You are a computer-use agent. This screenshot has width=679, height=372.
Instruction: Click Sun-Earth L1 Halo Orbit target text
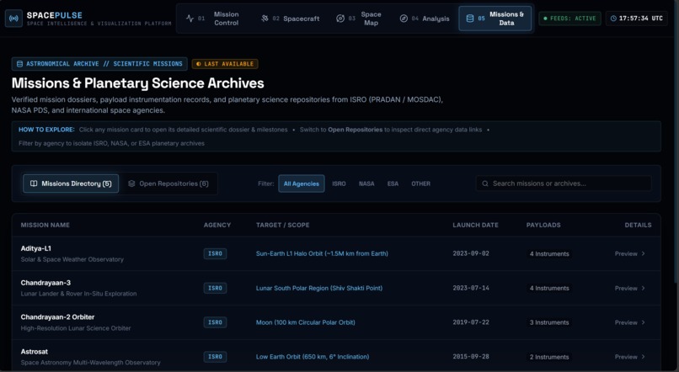click(322, 254)
